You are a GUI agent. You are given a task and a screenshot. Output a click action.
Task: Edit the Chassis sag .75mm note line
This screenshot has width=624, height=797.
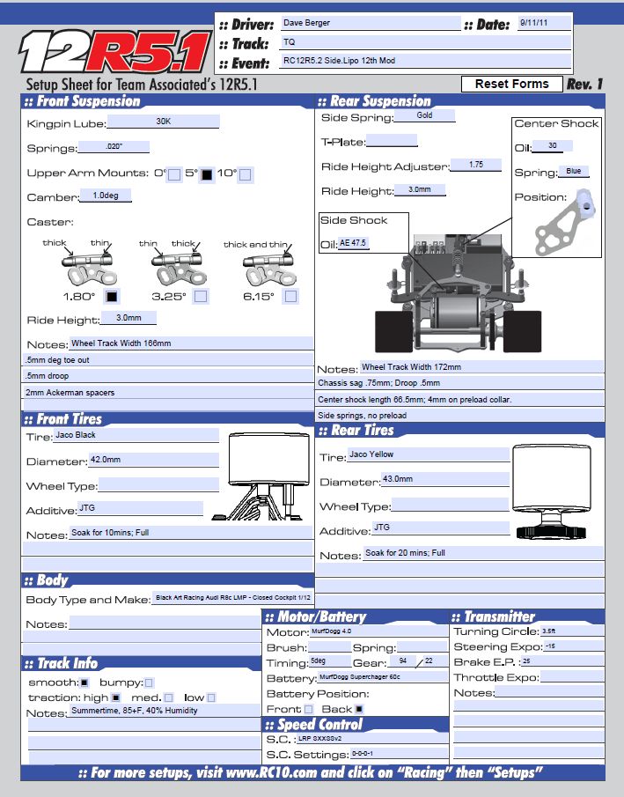click(x=460, y=383)
